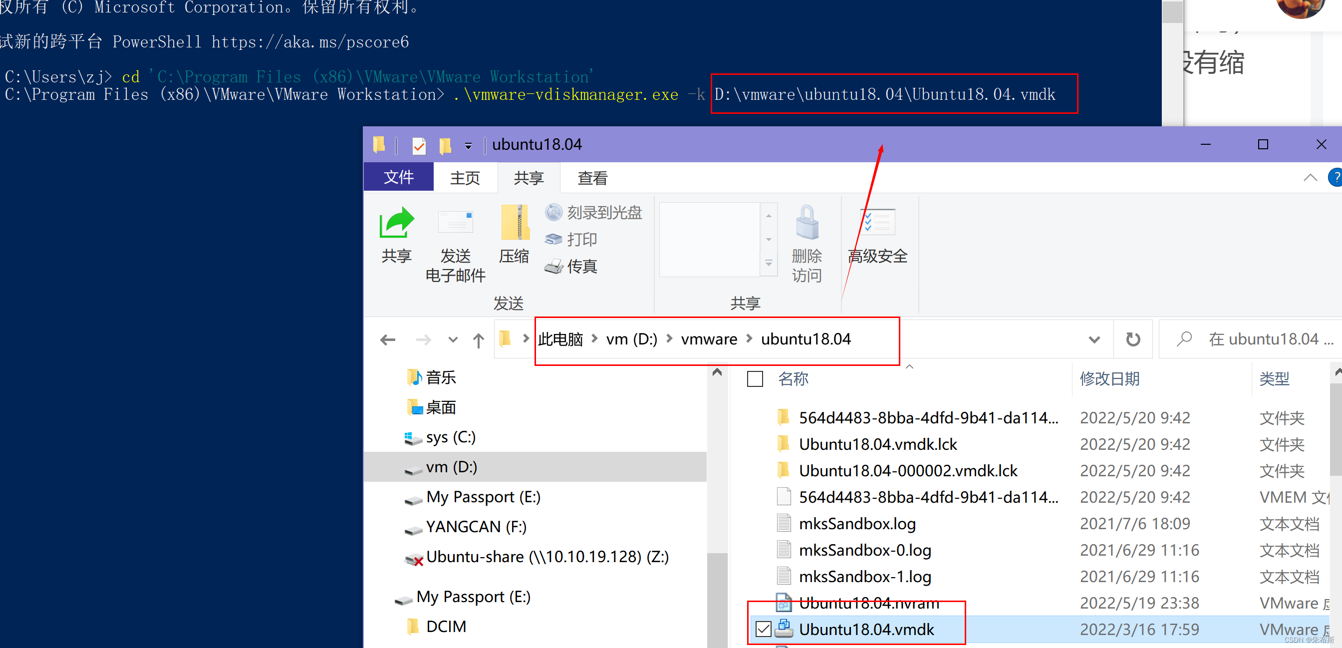Click the refresh button beside address bar
The width and height of the screenshot is (1342, 648).
pos(1132,339)
